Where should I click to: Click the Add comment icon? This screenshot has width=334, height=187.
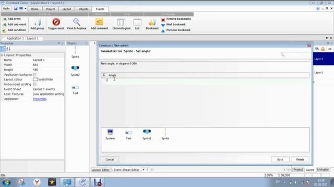point(99,22)
